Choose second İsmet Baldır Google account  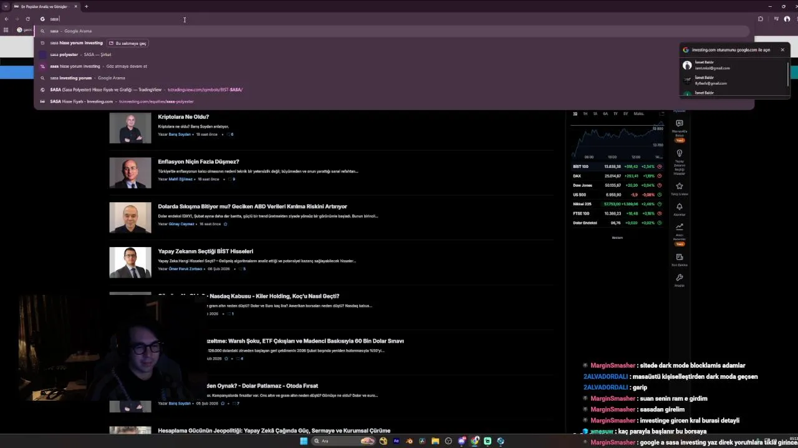click(734, 80)
